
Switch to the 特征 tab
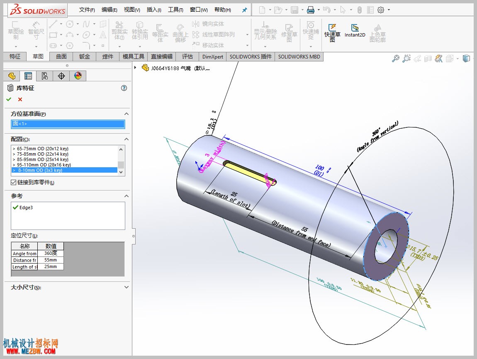[15, 56]
